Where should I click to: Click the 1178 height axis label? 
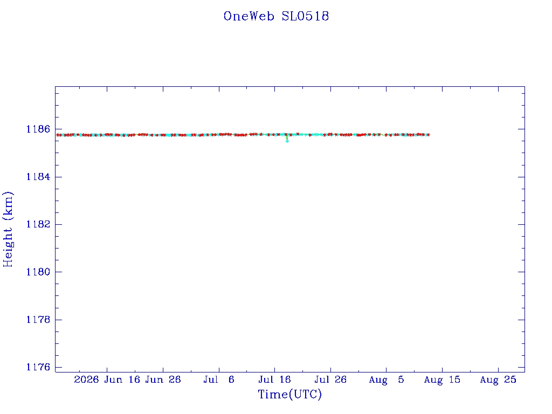pyautogui.click(x=38, y=320)
